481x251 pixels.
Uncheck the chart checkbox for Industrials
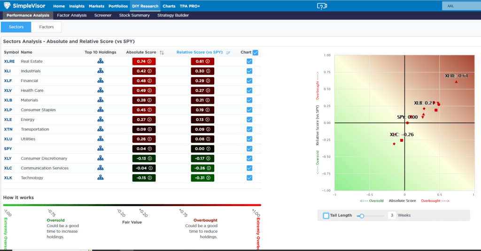tap(249, 71)
